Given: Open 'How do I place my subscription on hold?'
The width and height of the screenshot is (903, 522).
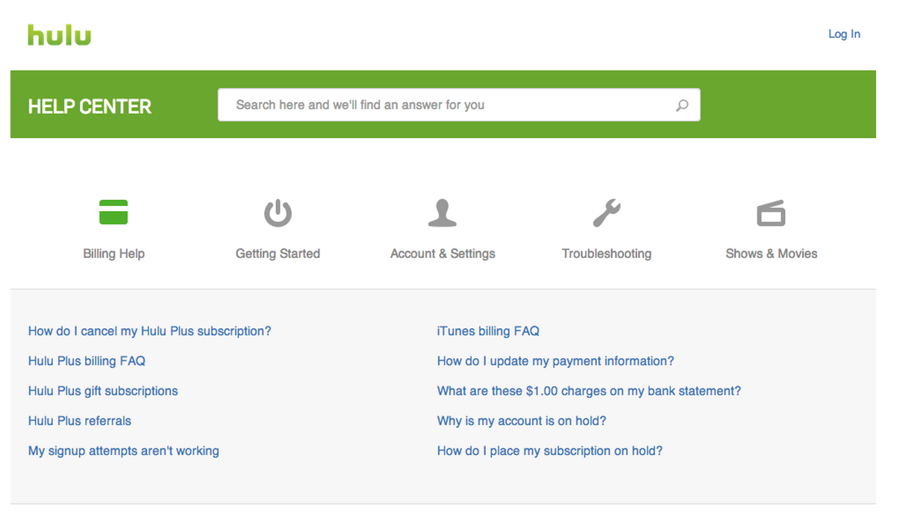Looking at the screenshot, I should (x=550, y=450).
